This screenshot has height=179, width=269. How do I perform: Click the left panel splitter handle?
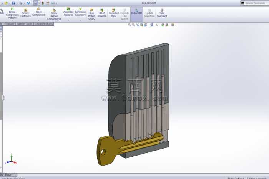3,98
